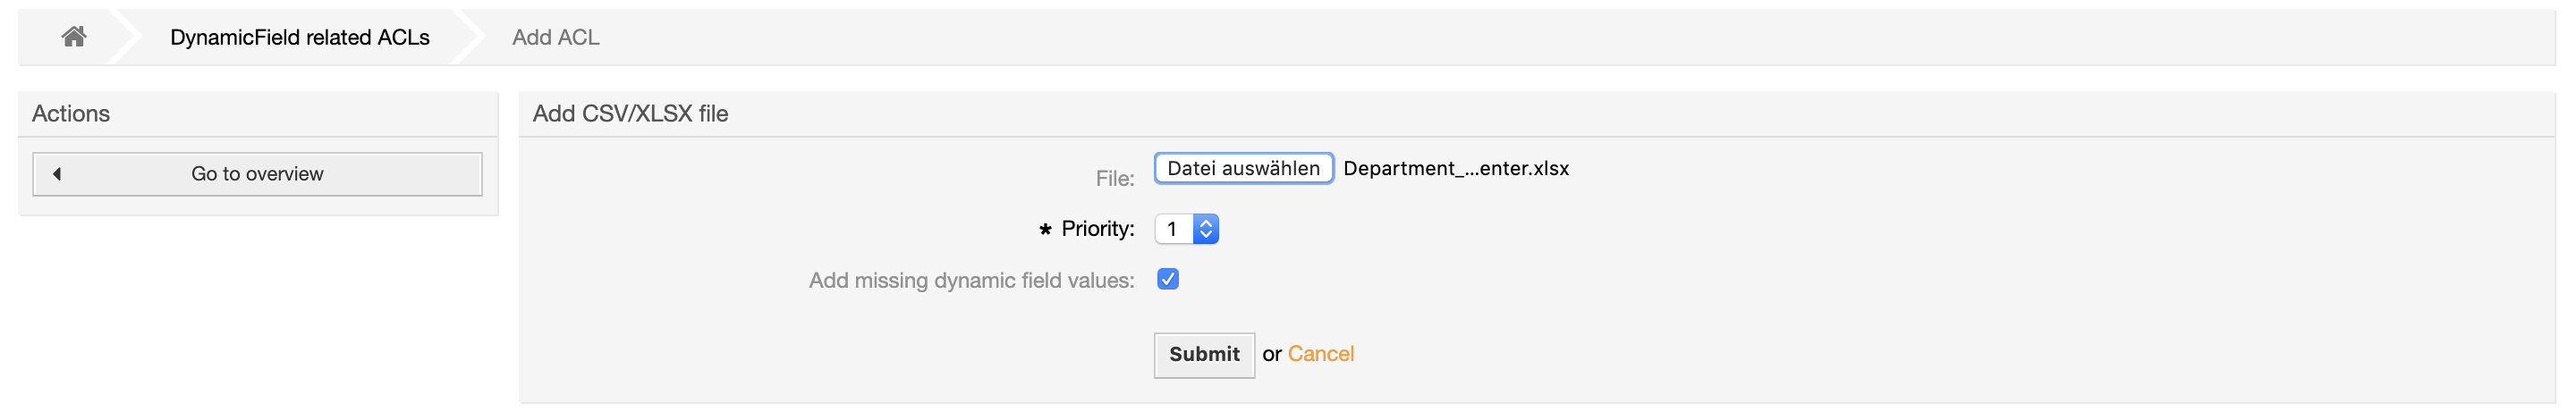Click the chevron separator before Add ACL
The image size is (2576, 420).
click(469, 38)
